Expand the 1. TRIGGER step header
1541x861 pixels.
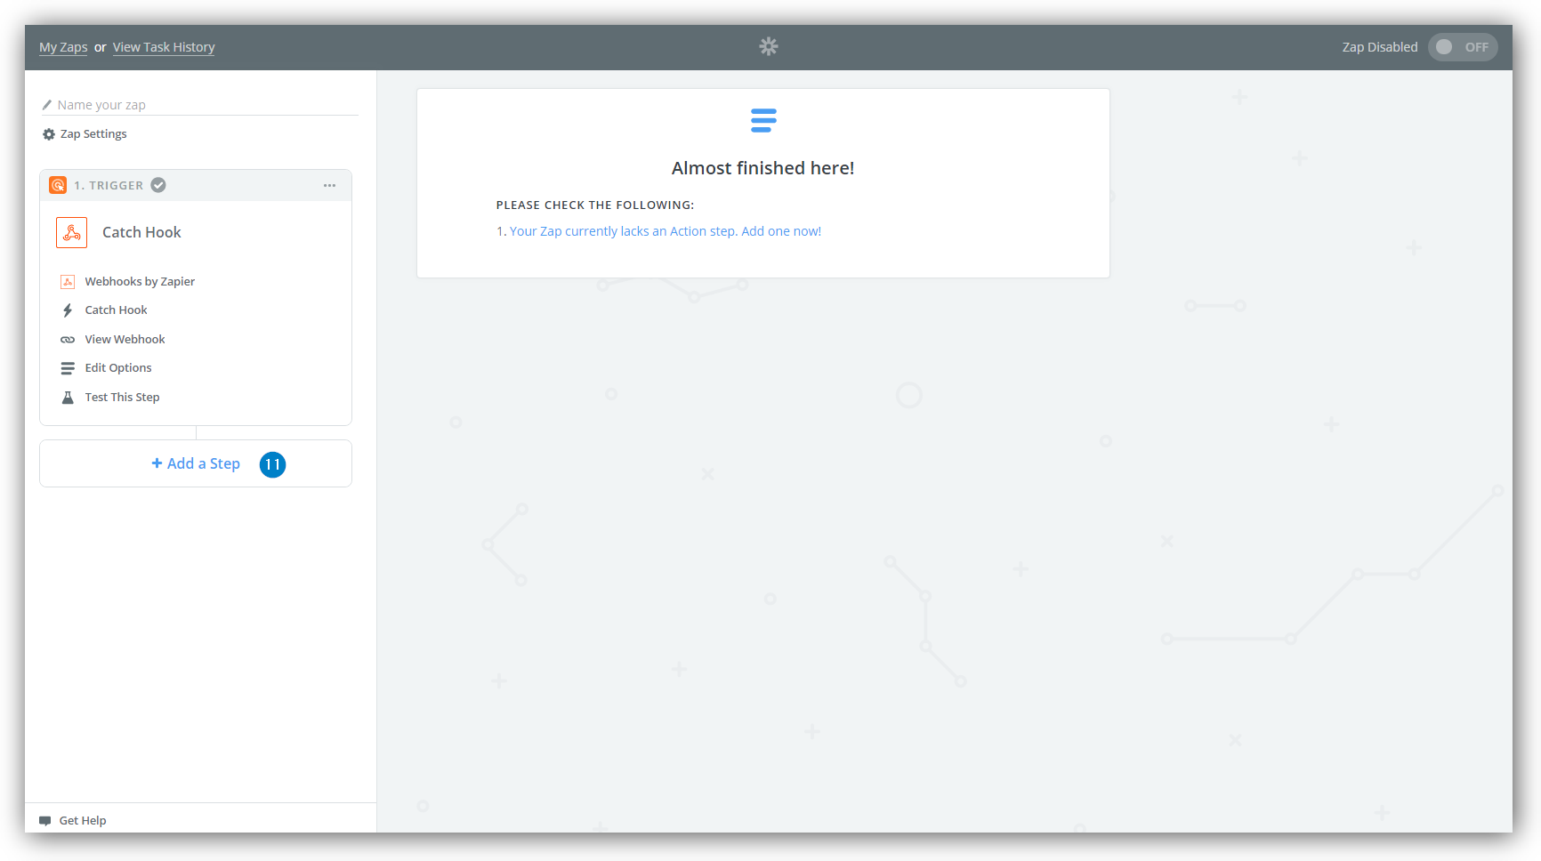[x=196, y=185]
